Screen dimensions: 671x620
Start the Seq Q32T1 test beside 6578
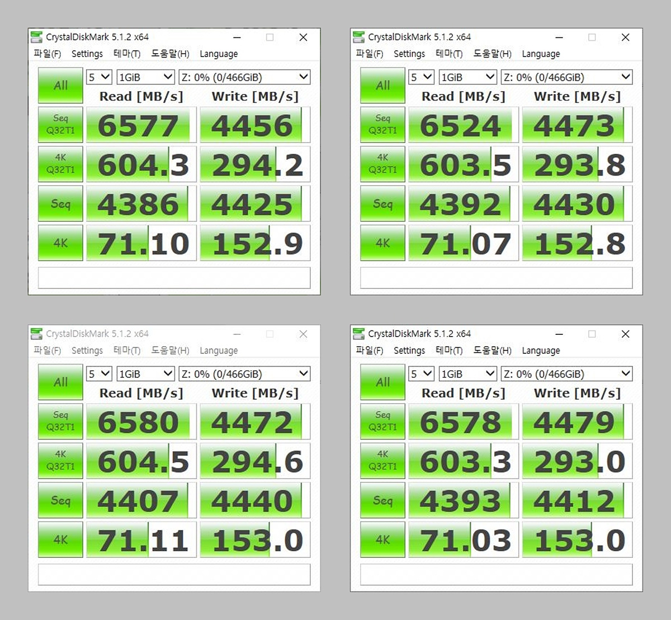pyautogui.click(x=382, y=421)
